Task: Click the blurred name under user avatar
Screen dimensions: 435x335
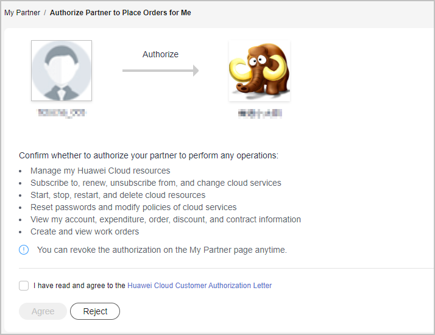Action: 62,113
